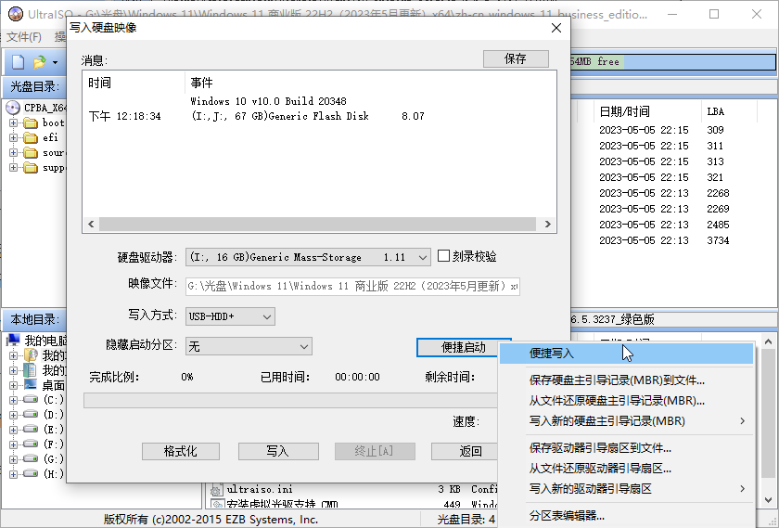
Task: Select drive (F:) in local tree
Action: click(31, 444)
